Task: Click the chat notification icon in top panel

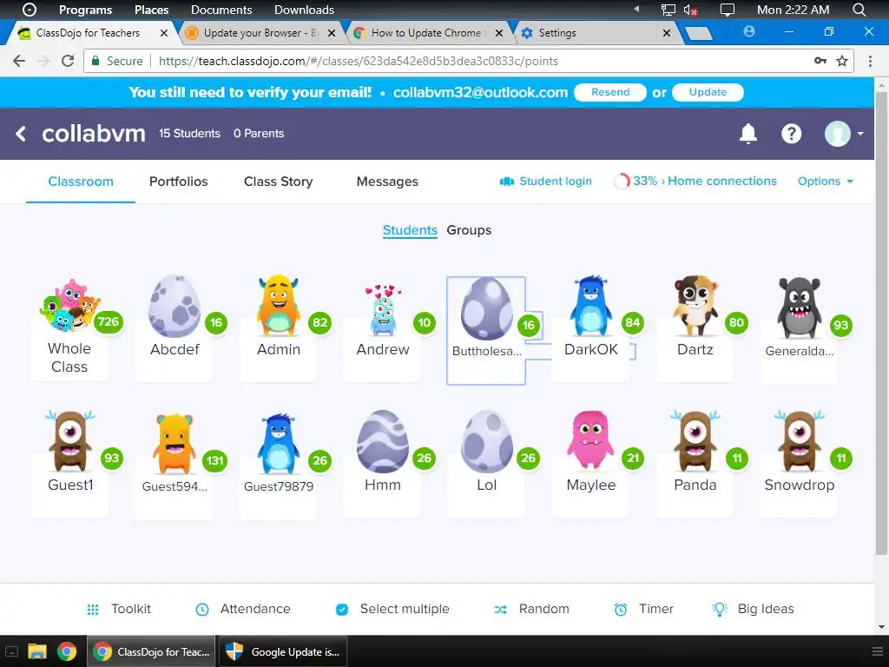Action: click(727, 10)
